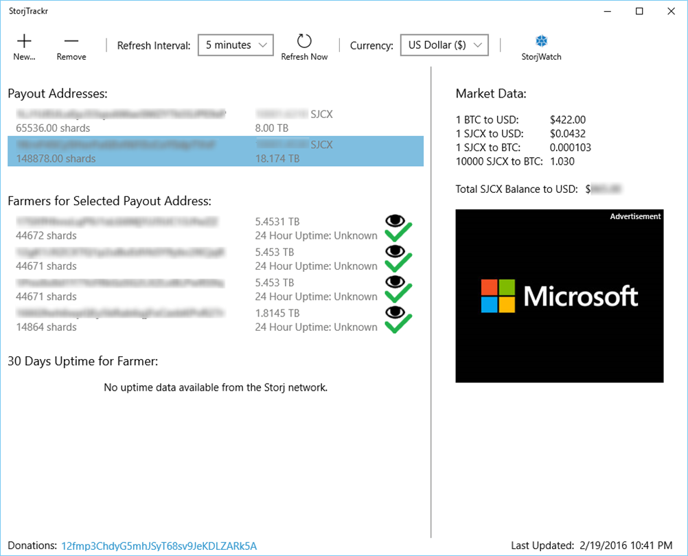Viewport: 688px width, 556px height.
Task: Open the Refresh Interval 5 minutes dropdown
Action: (236, 45)
